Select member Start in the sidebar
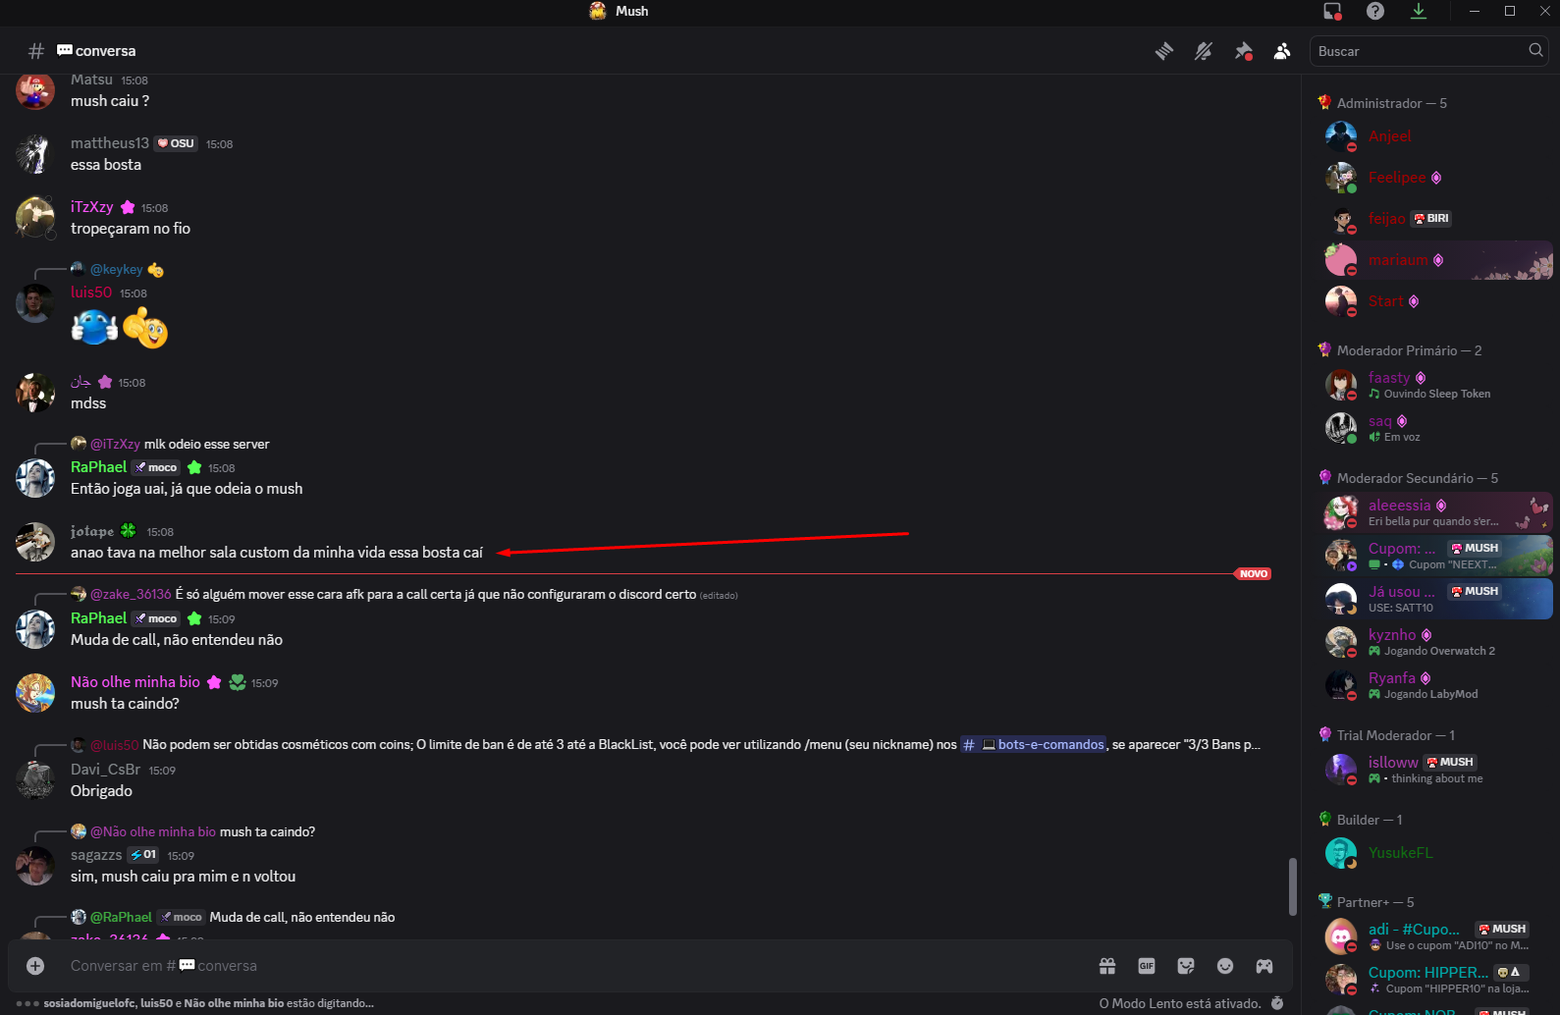The width and height of the screenshot is (1560, 1015). (x=1437, y=301)
